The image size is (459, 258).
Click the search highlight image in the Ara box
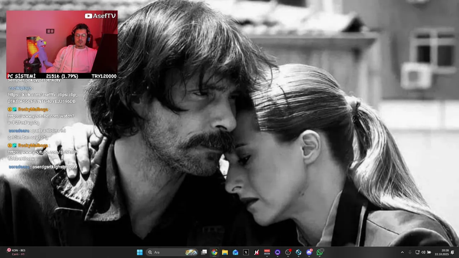[191, 252]
